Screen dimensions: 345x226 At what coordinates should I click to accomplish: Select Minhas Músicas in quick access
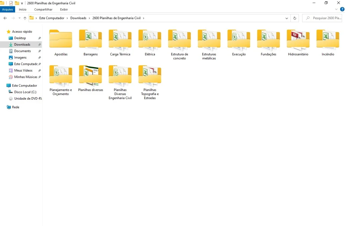26,77
